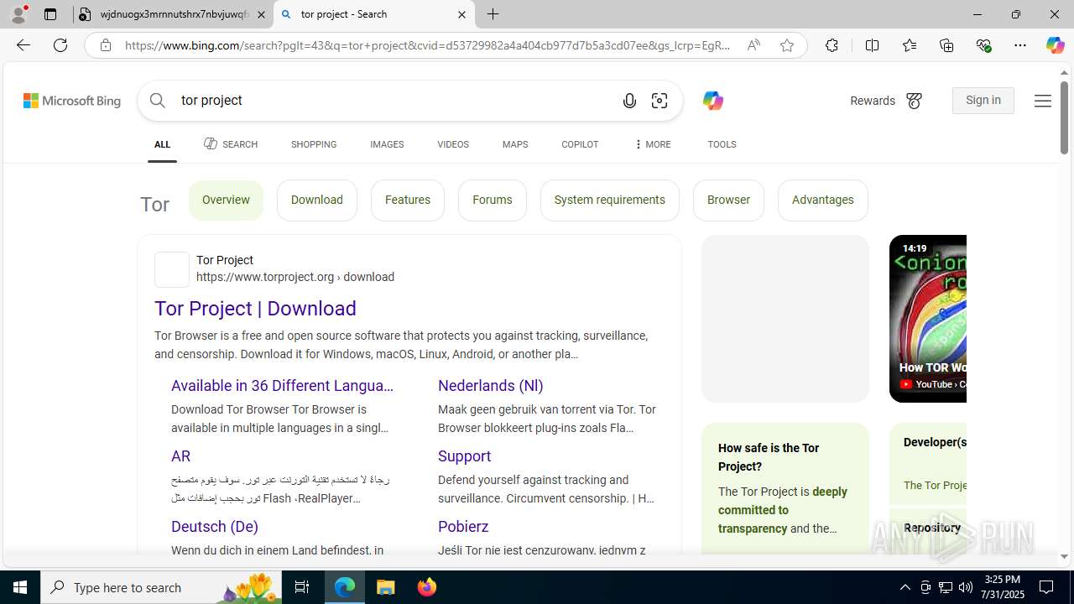
Task: Open the Nederlands (Nl) link
Action: tap(491, 386)
